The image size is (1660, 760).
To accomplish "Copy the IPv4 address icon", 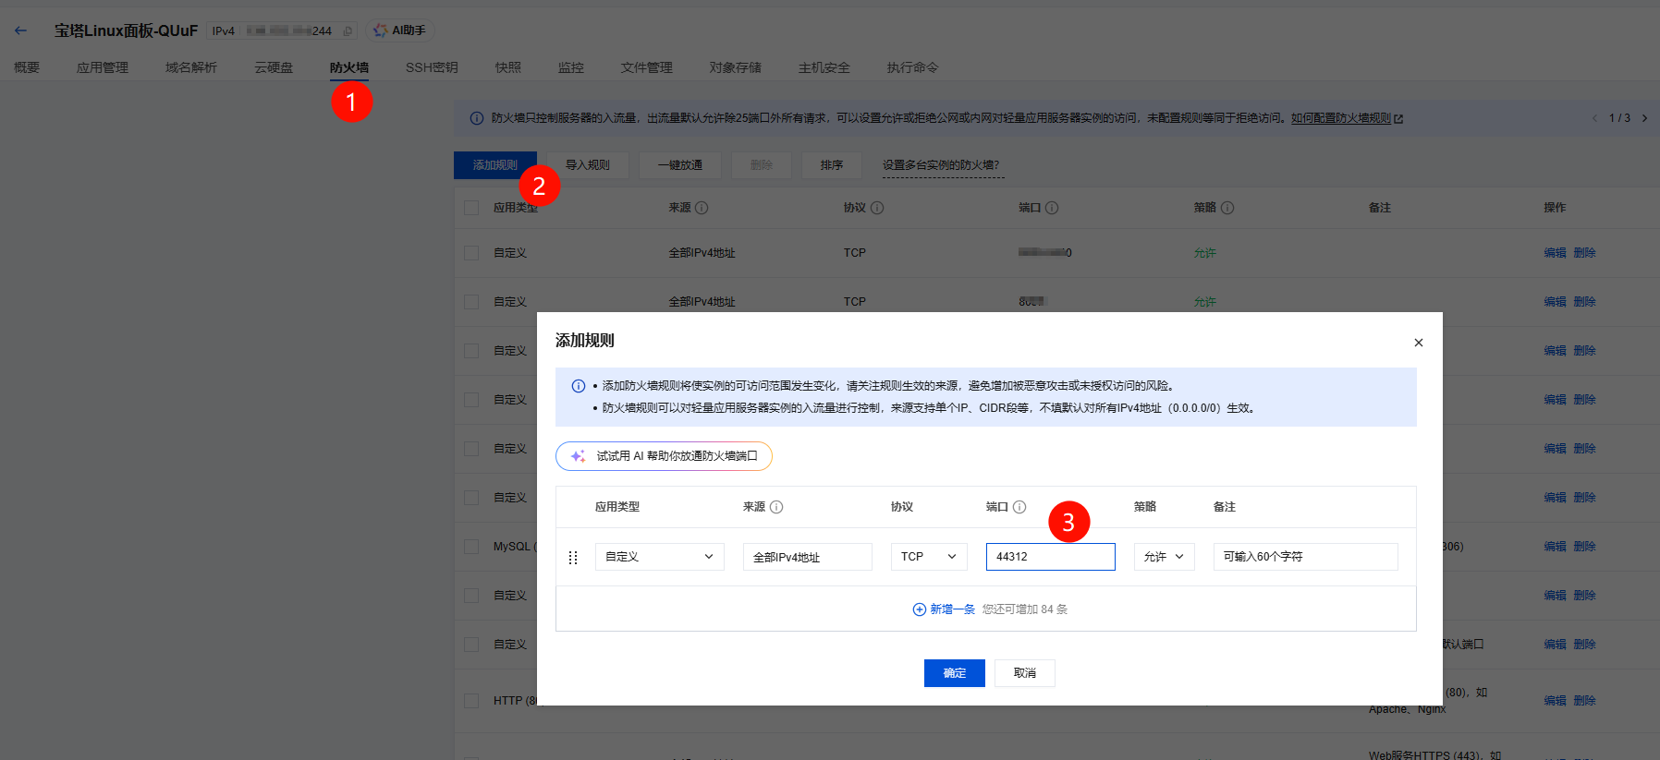I will point(348,31).
